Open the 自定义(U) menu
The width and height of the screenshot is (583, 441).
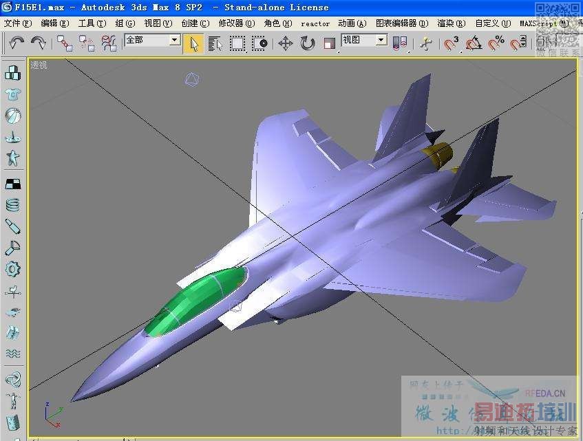[x=493, y=23]
